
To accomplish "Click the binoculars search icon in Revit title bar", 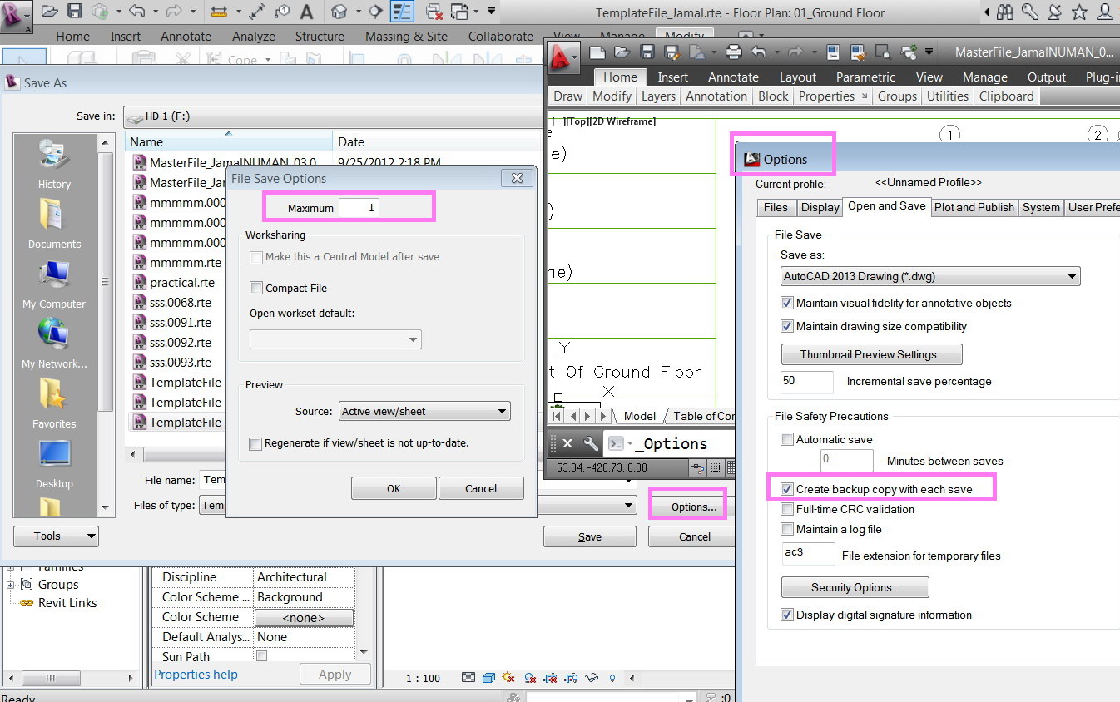I will [x=1005, y=12].
